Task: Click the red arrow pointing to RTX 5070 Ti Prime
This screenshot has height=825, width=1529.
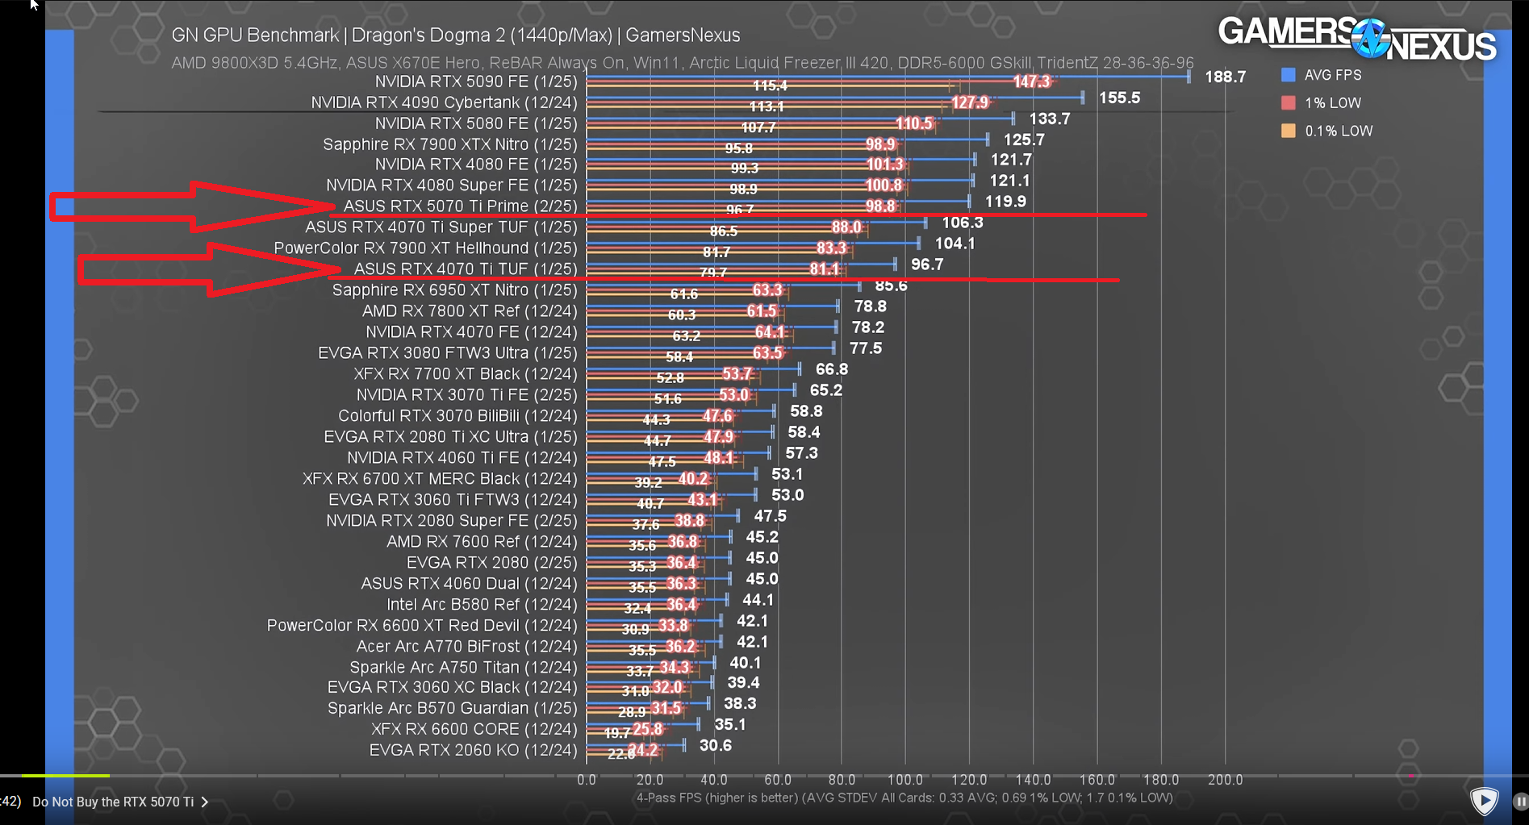Action: pyautogui.click(x=194, y=207)
